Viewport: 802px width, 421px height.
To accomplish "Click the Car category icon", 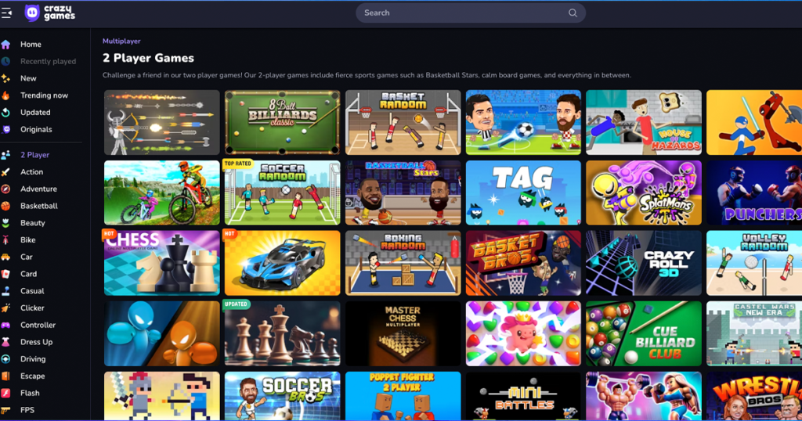I will 5,257.
